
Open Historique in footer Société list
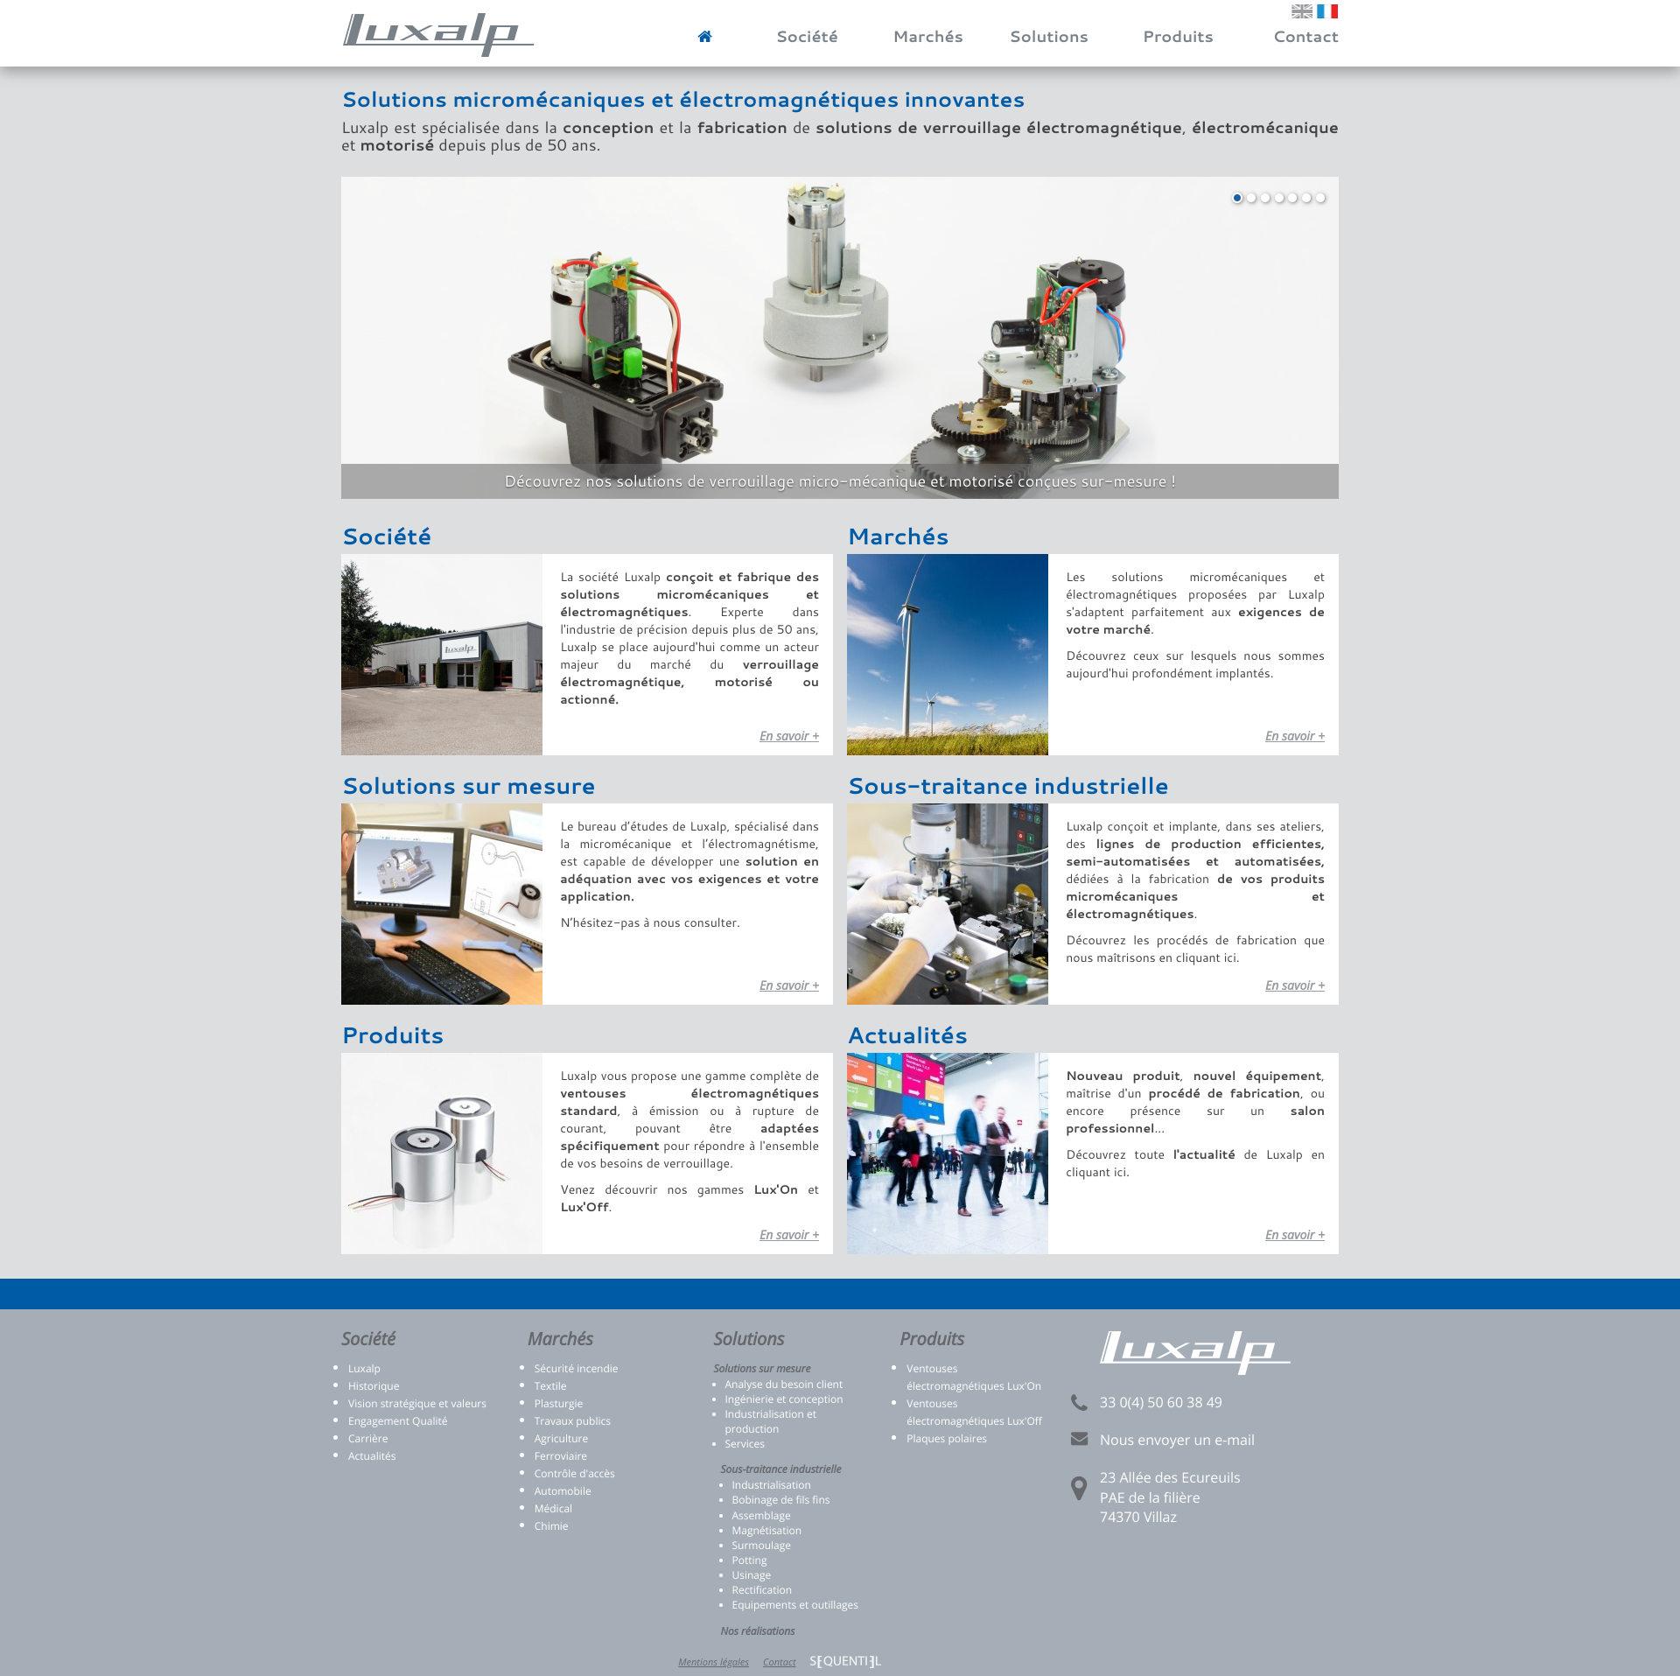374,1386
